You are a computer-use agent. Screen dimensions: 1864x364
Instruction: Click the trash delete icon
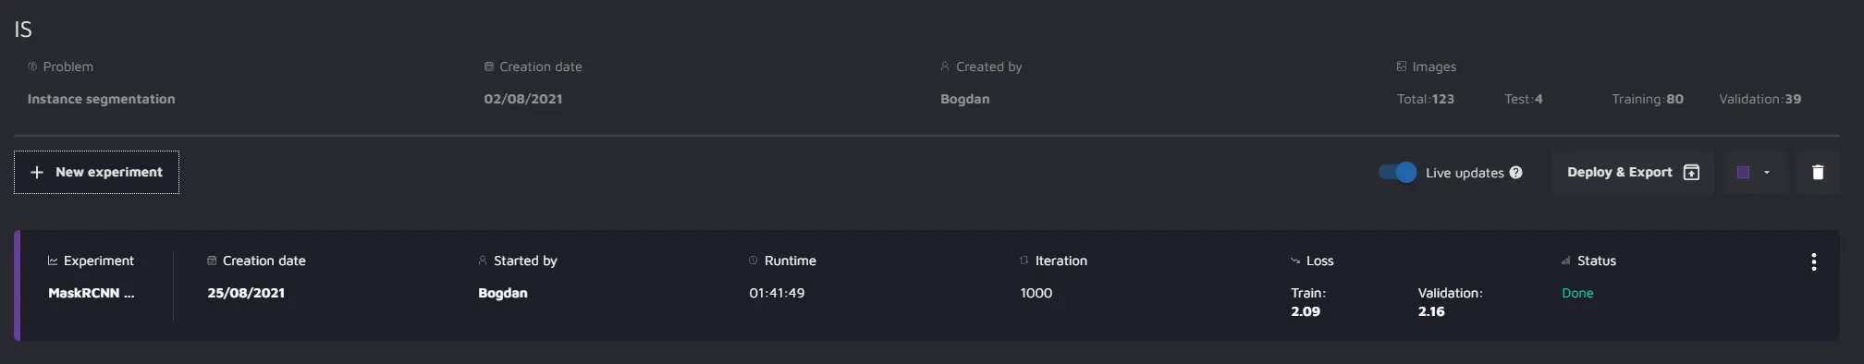[x=1817, y=173]
